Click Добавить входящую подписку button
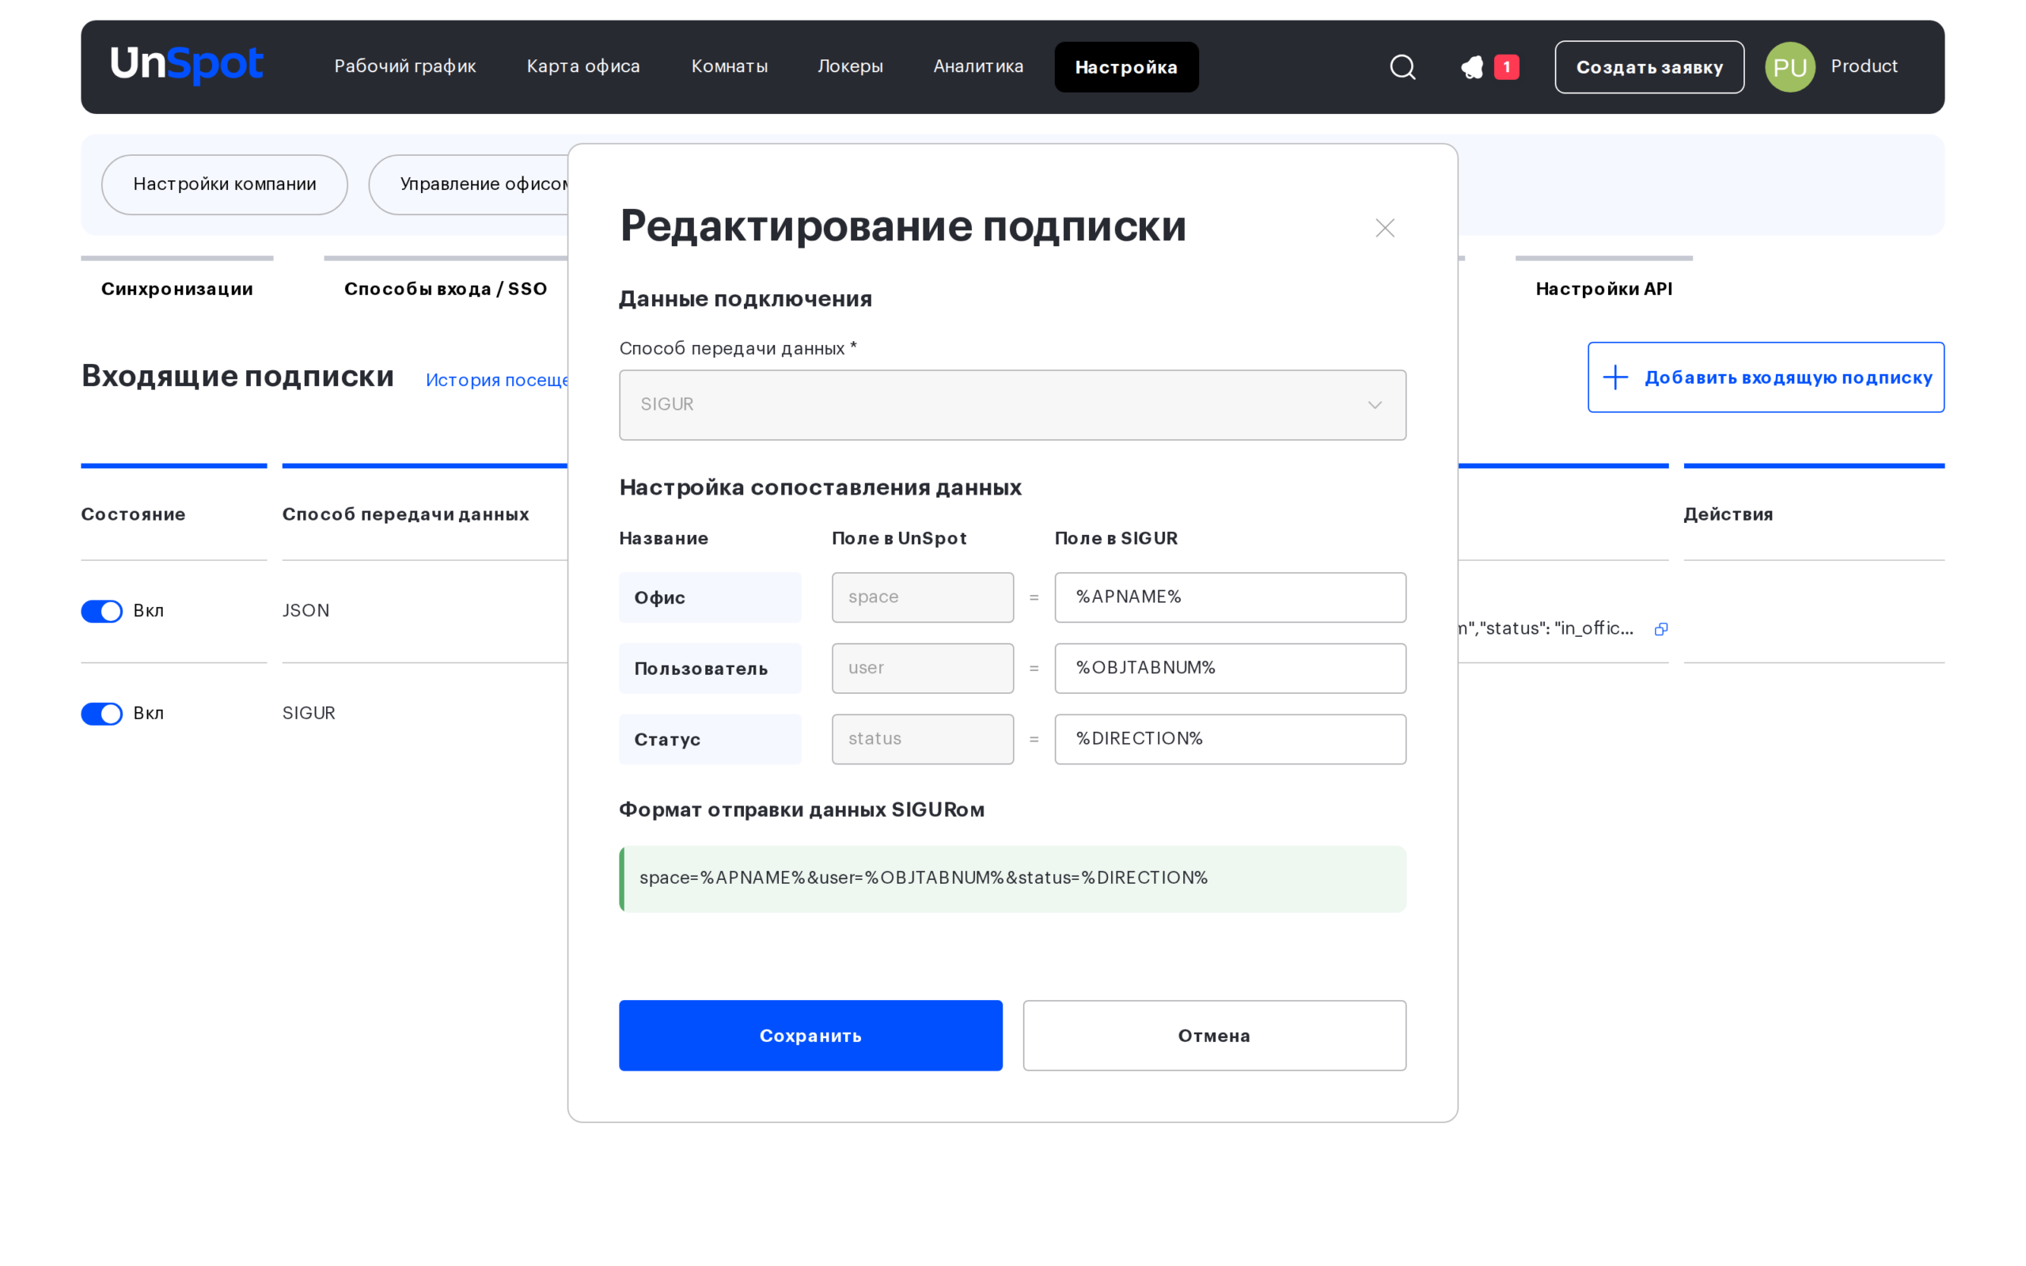Viewport: 2026px width, 1266px height. 1766,377
